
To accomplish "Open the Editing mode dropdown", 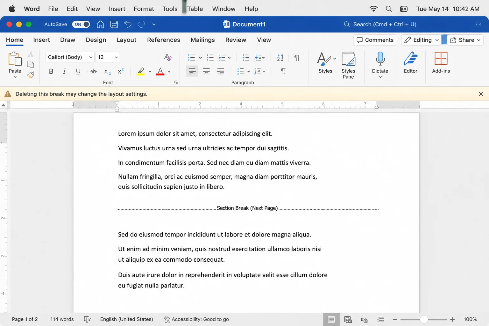I will pos(421,40).
